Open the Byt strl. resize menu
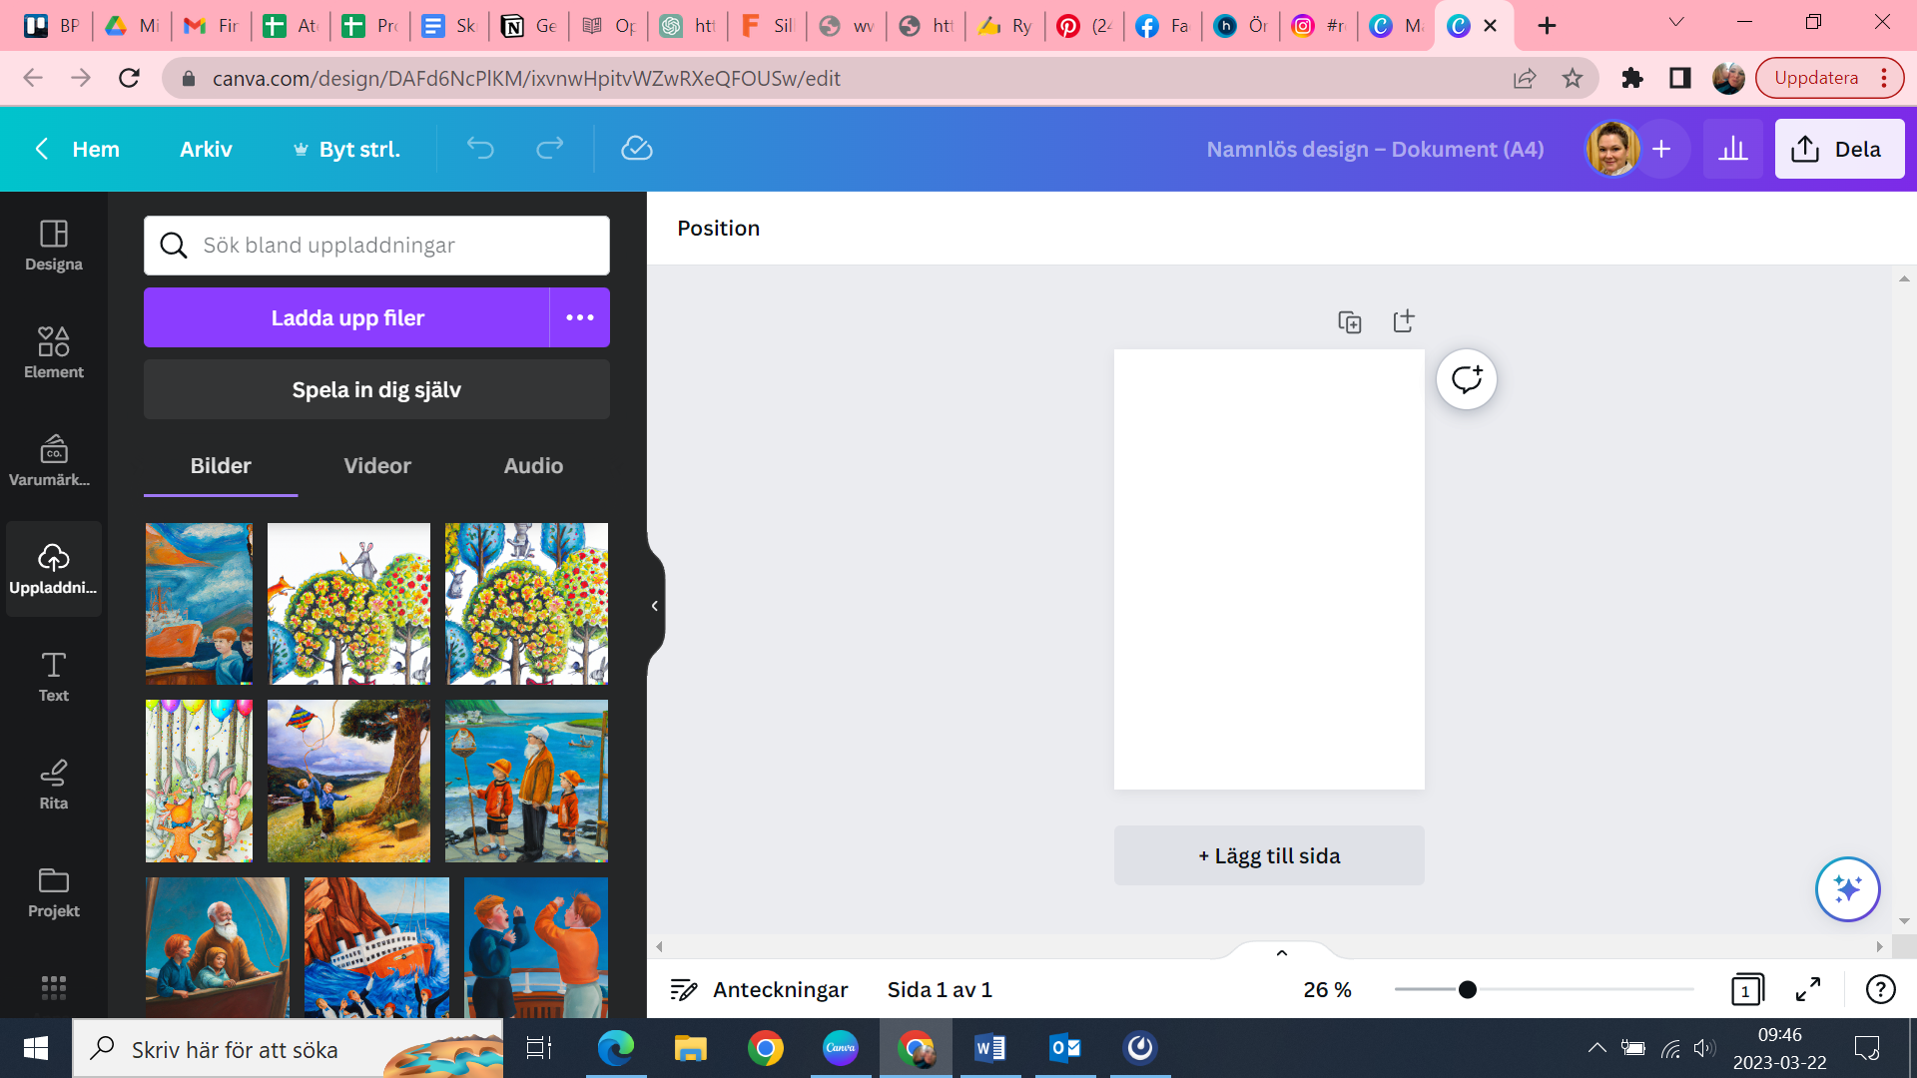Image resolution: width=1917 pixels, height=1078 pixels. [346, 149]
